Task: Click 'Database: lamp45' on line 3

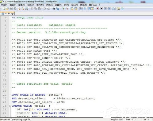Action: tap(62, 25)
